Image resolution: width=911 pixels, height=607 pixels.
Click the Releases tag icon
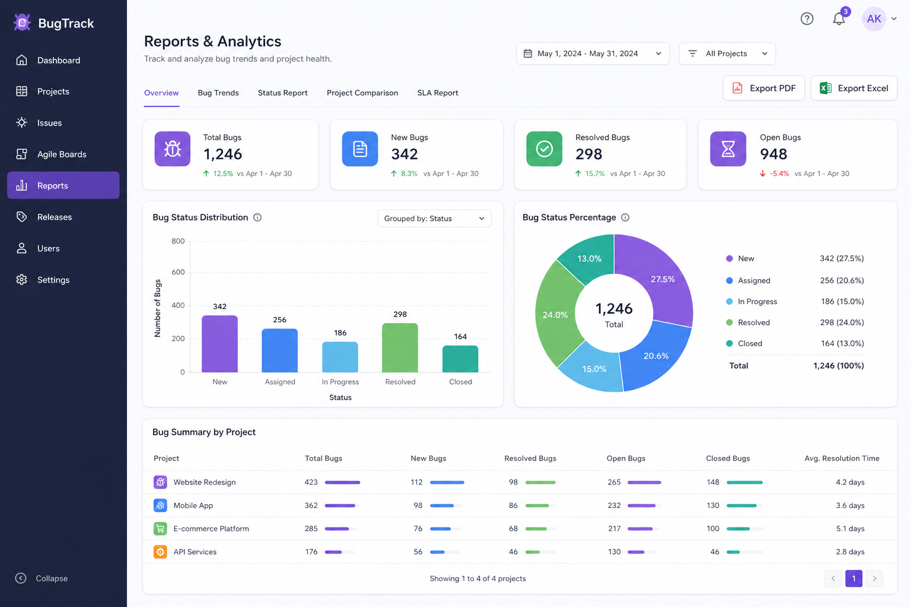point(21,217)
